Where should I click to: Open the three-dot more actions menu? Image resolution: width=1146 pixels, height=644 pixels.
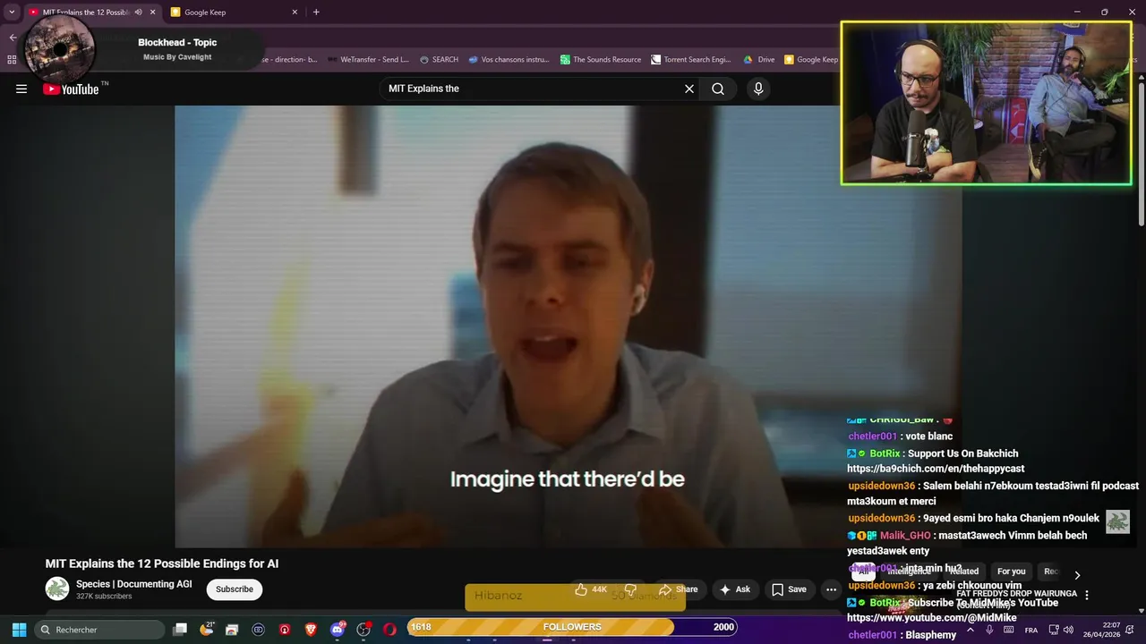[x=831, y=589]
